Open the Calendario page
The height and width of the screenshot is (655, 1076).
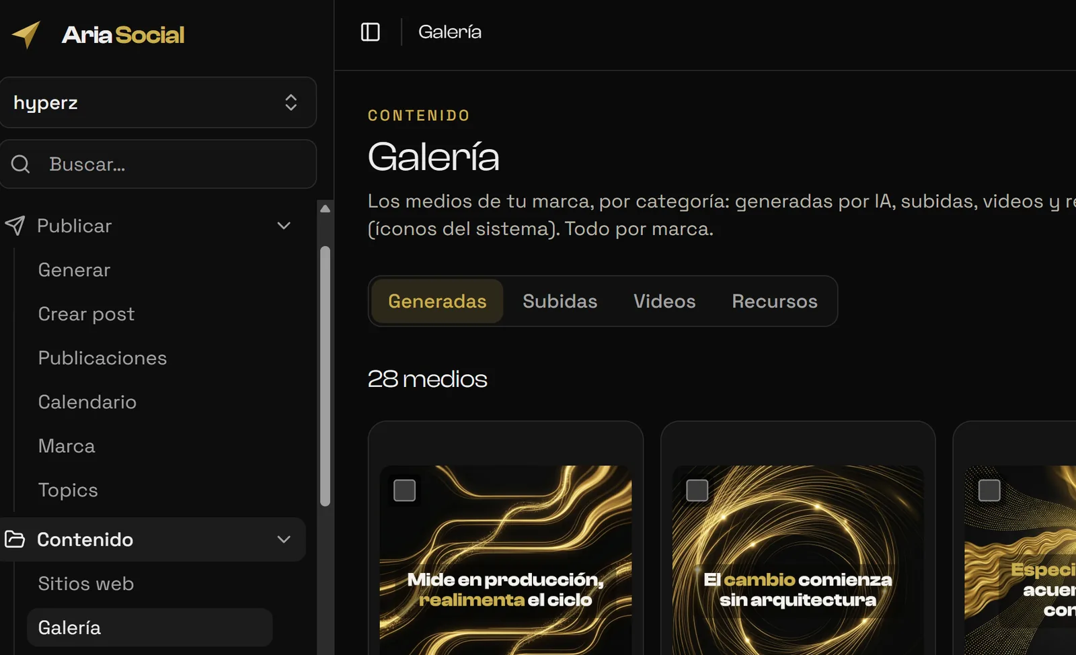[87, 402]
